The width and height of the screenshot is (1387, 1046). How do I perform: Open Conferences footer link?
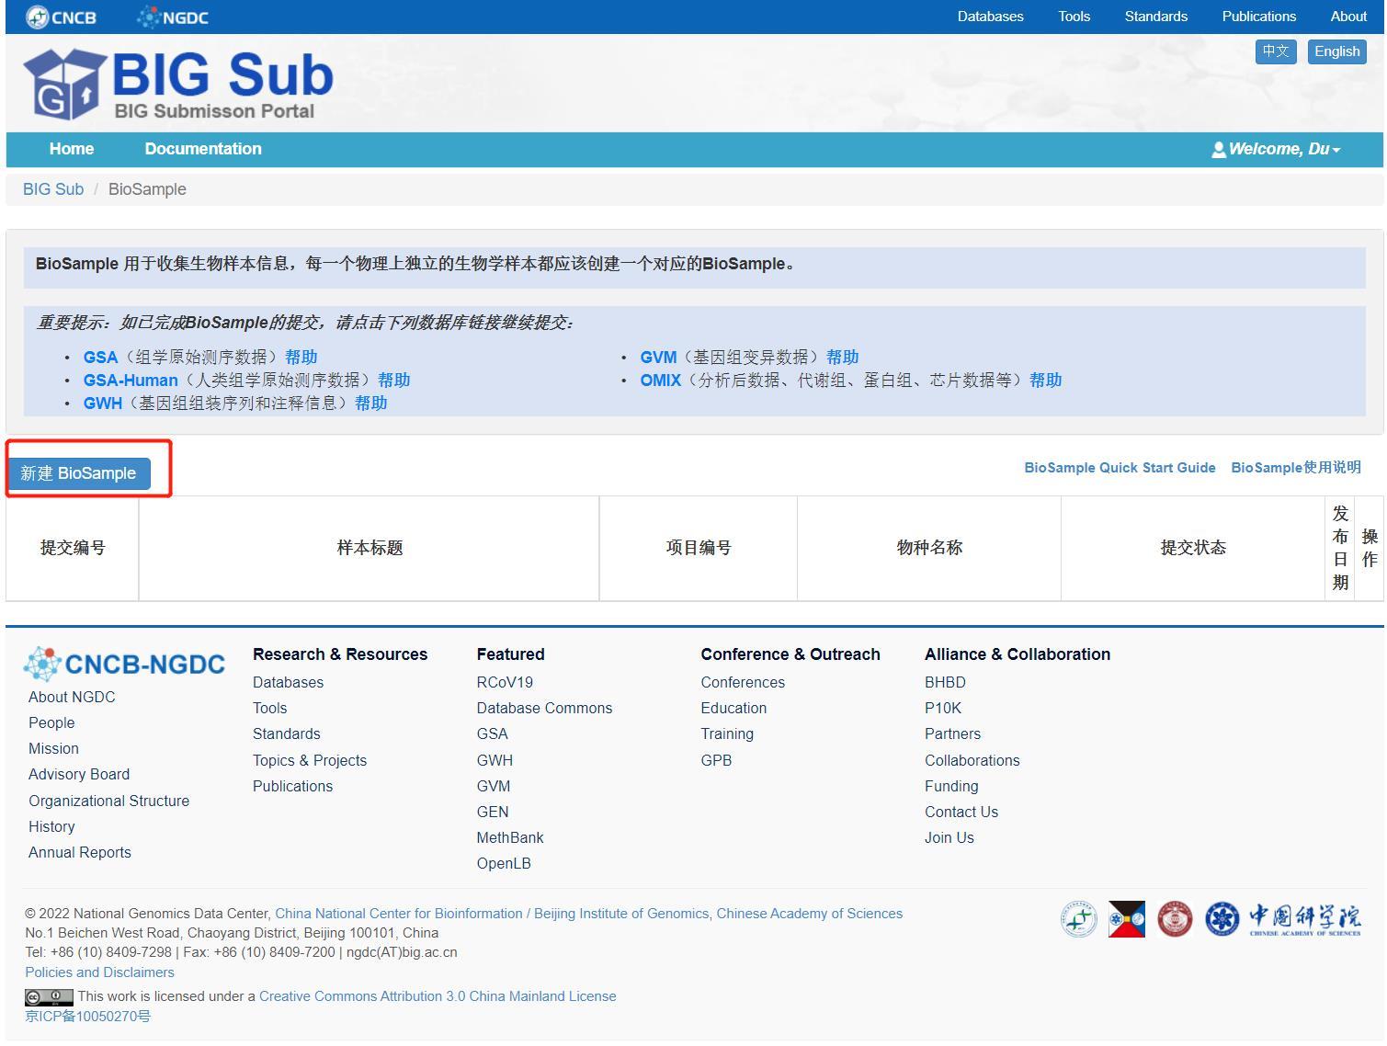(x=743, y=682)
